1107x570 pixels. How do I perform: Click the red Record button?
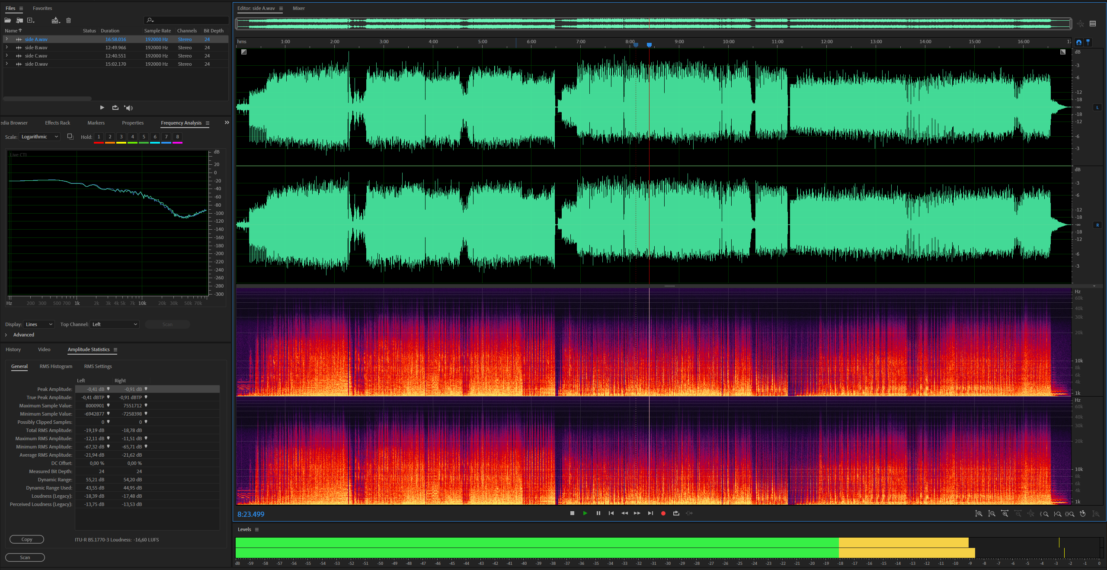coord(663,513)
